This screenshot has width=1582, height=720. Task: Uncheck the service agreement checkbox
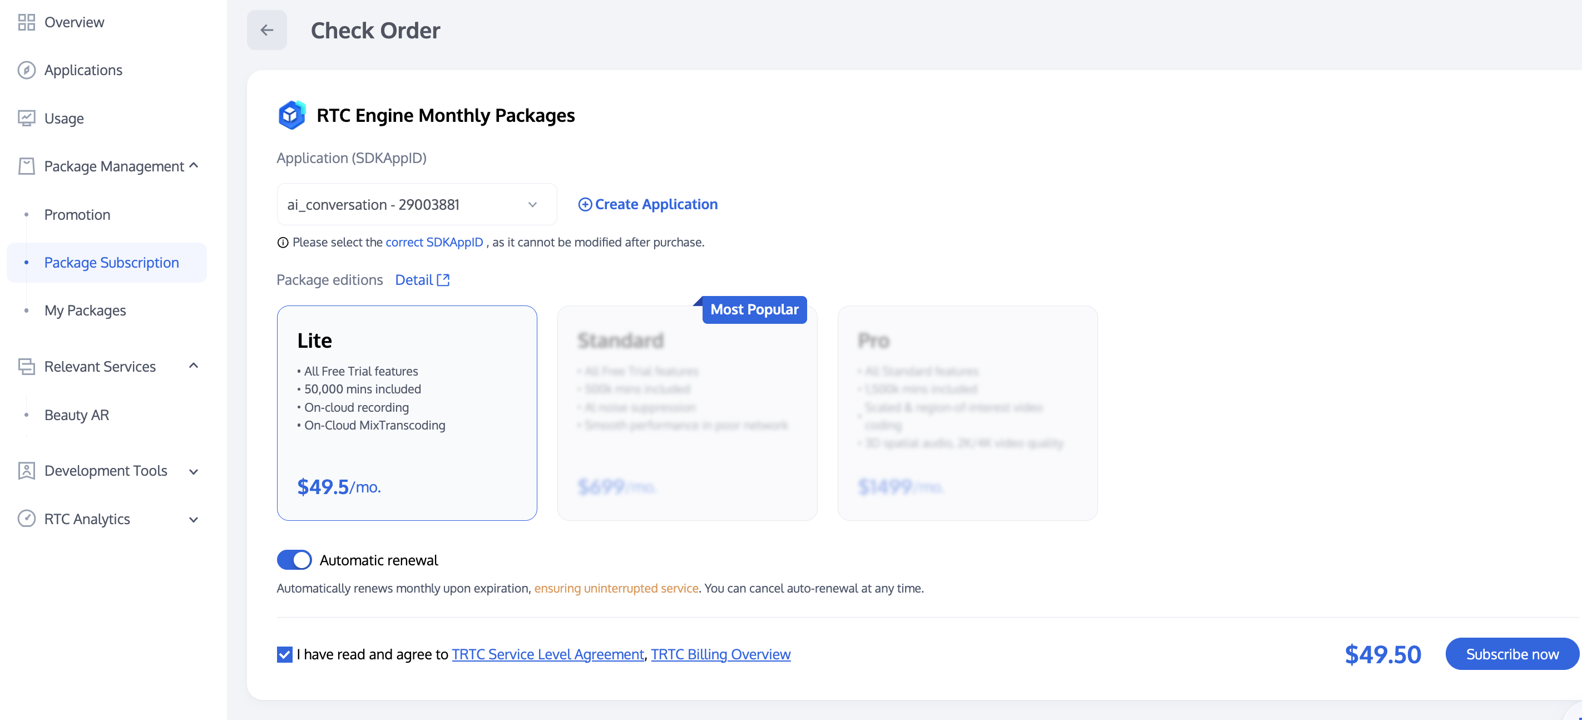284,654
